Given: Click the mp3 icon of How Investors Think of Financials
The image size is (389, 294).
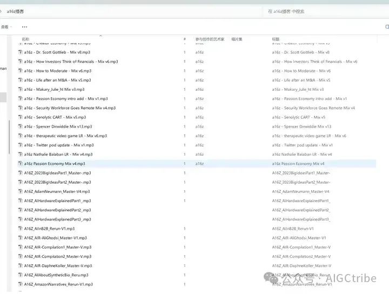Looking at the screenshot, I should 21,62.
